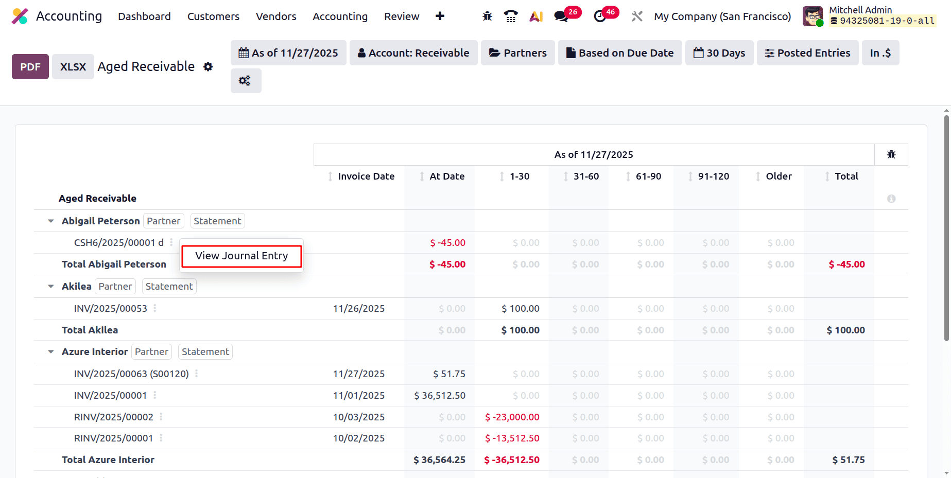This screenshot has width=951, height=478.
Task: Open options menu for INV/2025/00063 (S00120)
Action: (196, 374)
